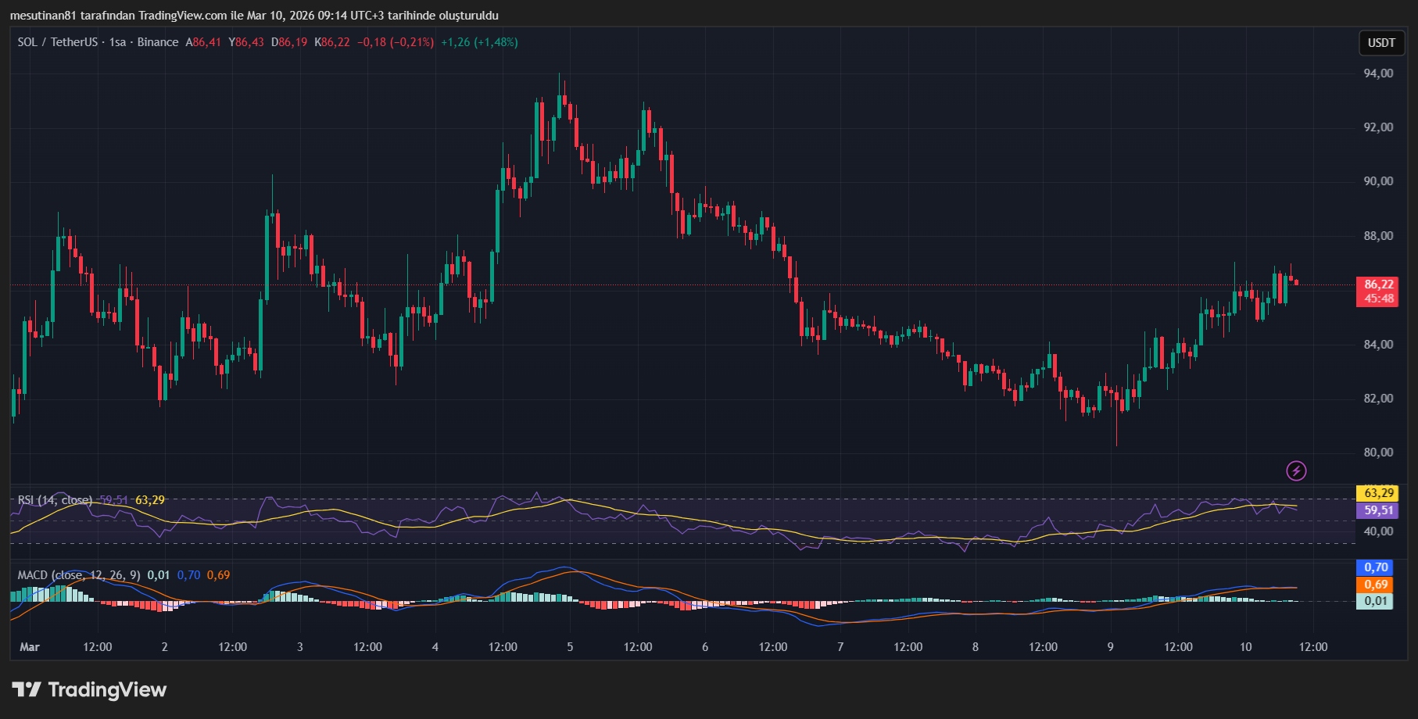Image resolution: width=1418 pixels, height=719 pixels.
Task: Click the yellow 63,29 RSI axis label
Action: pyautogui.click(x=1378, y=493)
